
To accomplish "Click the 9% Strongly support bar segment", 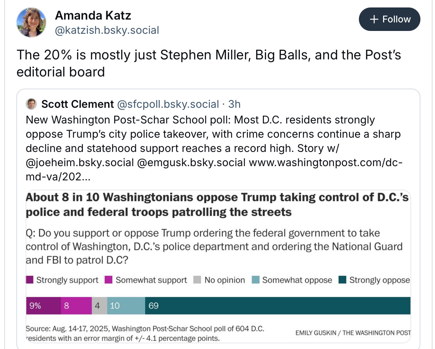I will point(43,306).
